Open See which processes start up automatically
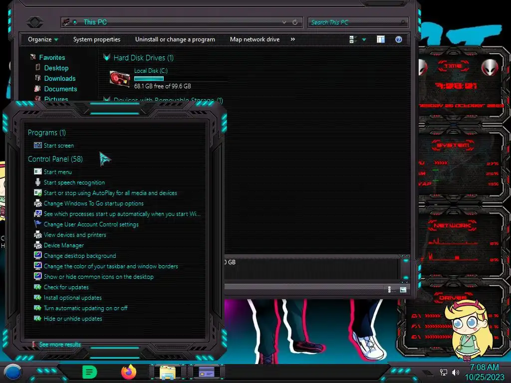Viewport: 511px width, 383px height. click(x=122, y=213)
